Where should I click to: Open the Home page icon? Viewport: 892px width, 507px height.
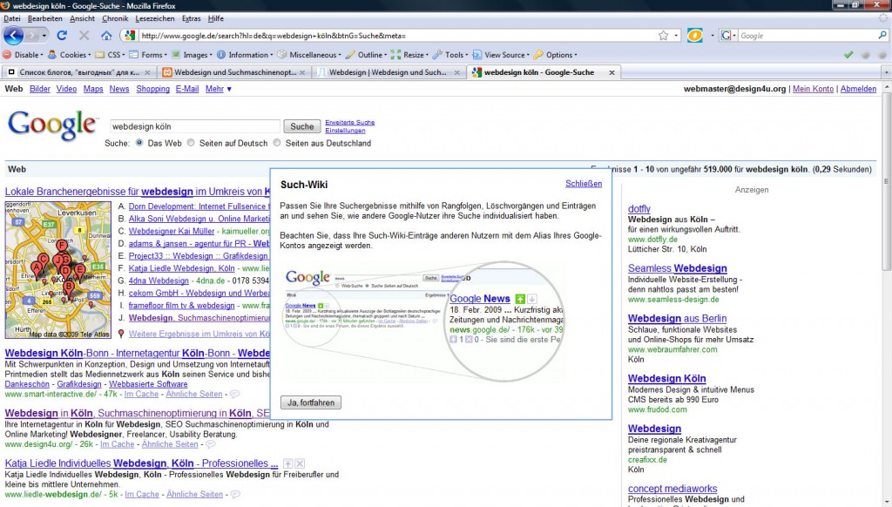click(106, 35)
